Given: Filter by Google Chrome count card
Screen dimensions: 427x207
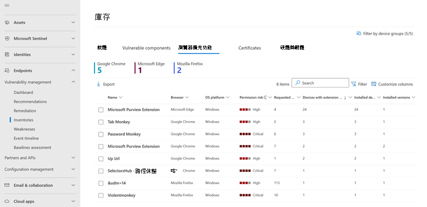Looking at the screenshot, I should [x=110, y=68].
